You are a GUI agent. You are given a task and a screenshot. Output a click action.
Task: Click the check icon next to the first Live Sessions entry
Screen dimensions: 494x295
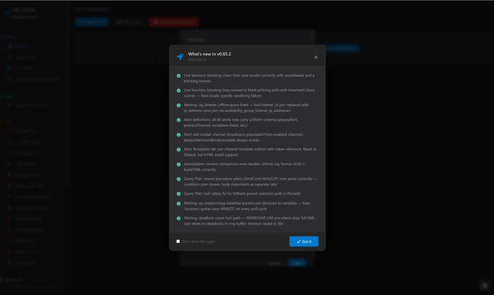point(178,76)
